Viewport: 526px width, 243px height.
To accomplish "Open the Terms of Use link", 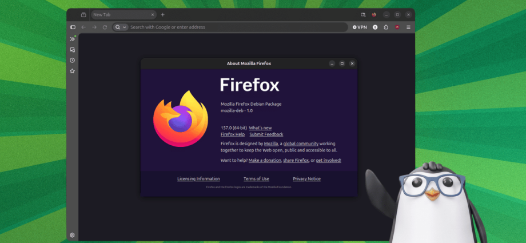I will point(256,179).
